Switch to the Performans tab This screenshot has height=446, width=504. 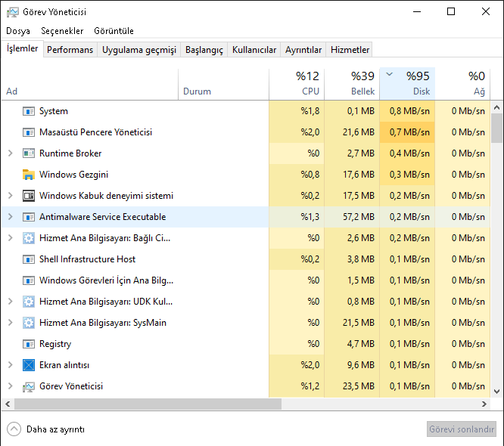tap(70, 50)
